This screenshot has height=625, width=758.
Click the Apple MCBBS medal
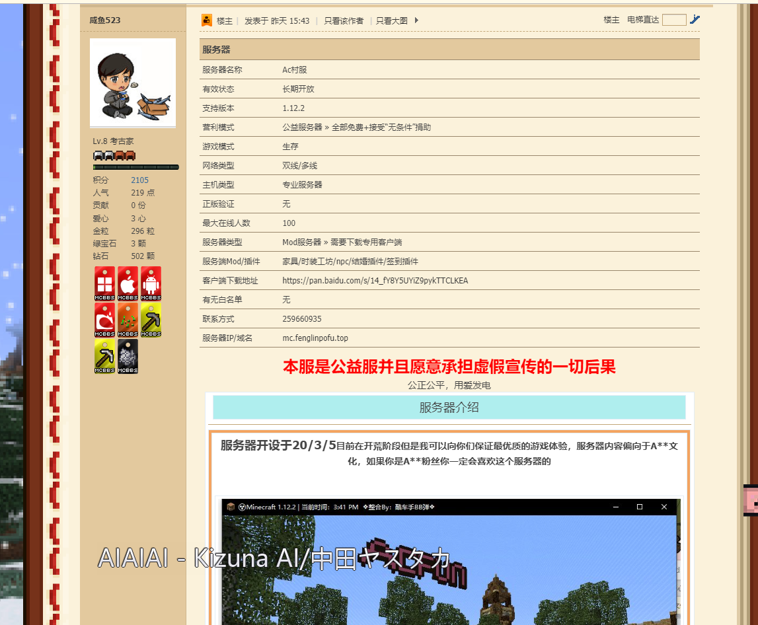coord(128,283)
